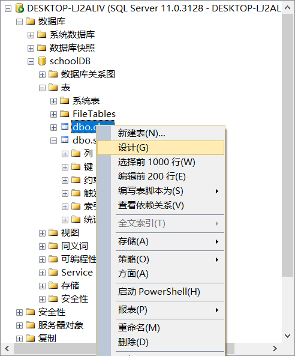Click the vertical scrollbar down arrow
Screen dimensions: 295x356
288,336
